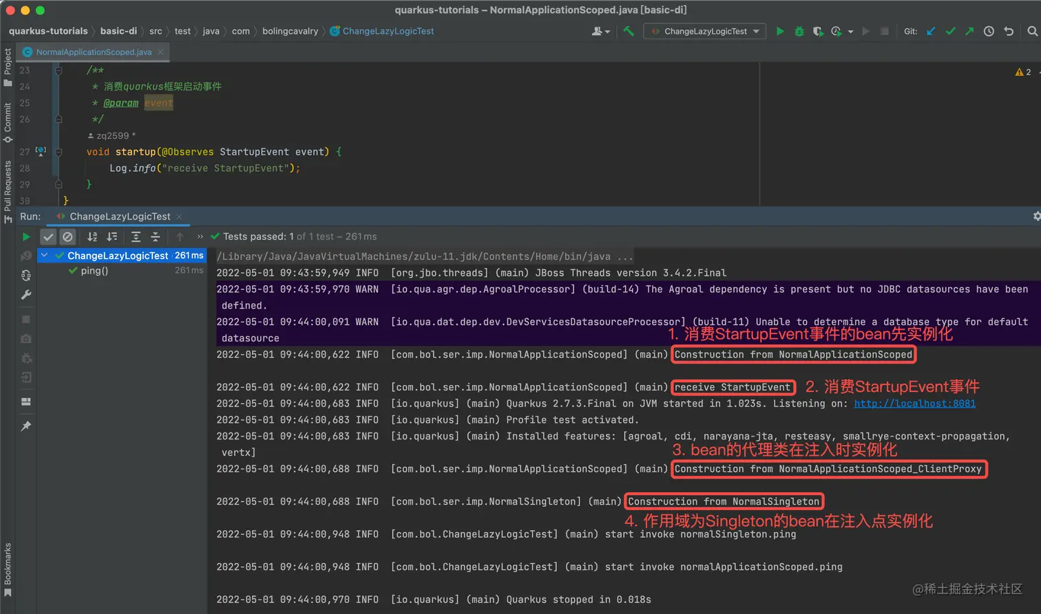The image size is (1041, 614).
Task: Click bolingcavalry breadcrumb
Action: pyautogui.click(x=290, y=31)
